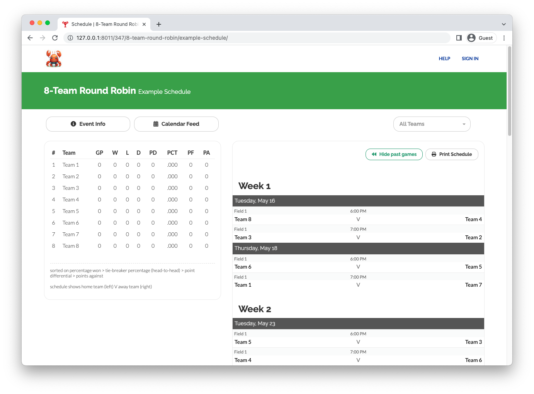The height and width of the screenshot is (394, 534).
Task: Reload the page with refresh icon
Action: [55, 38]
